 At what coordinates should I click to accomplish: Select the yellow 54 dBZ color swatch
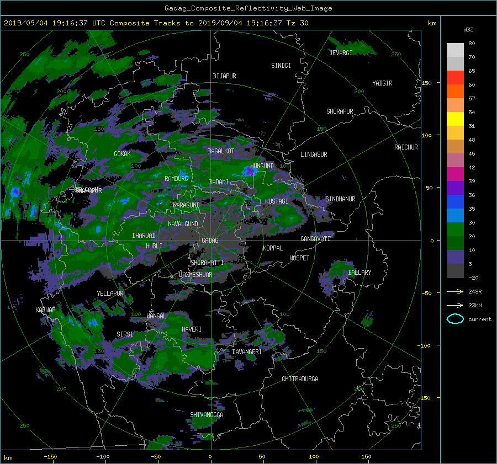point(455,119)
